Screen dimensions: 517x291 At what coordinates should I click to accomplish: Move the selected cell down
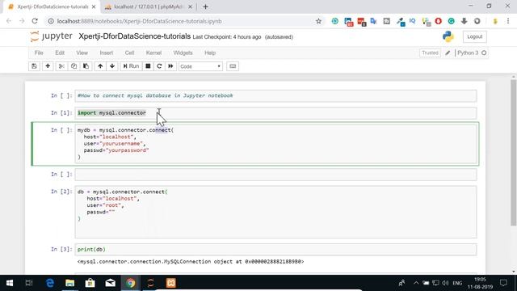coord(112,66)
